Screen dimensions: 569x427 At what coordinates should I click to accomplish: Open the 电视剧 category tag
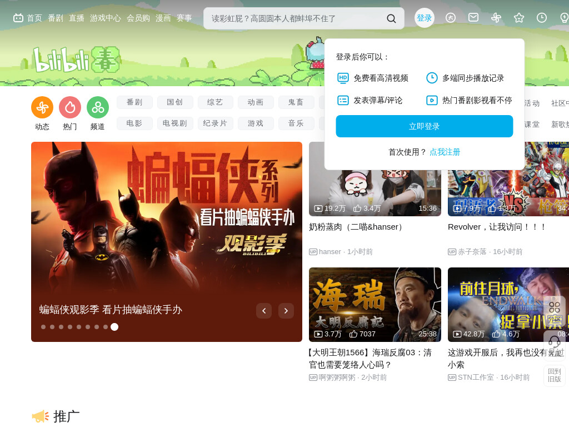click(x=175, y=123)
